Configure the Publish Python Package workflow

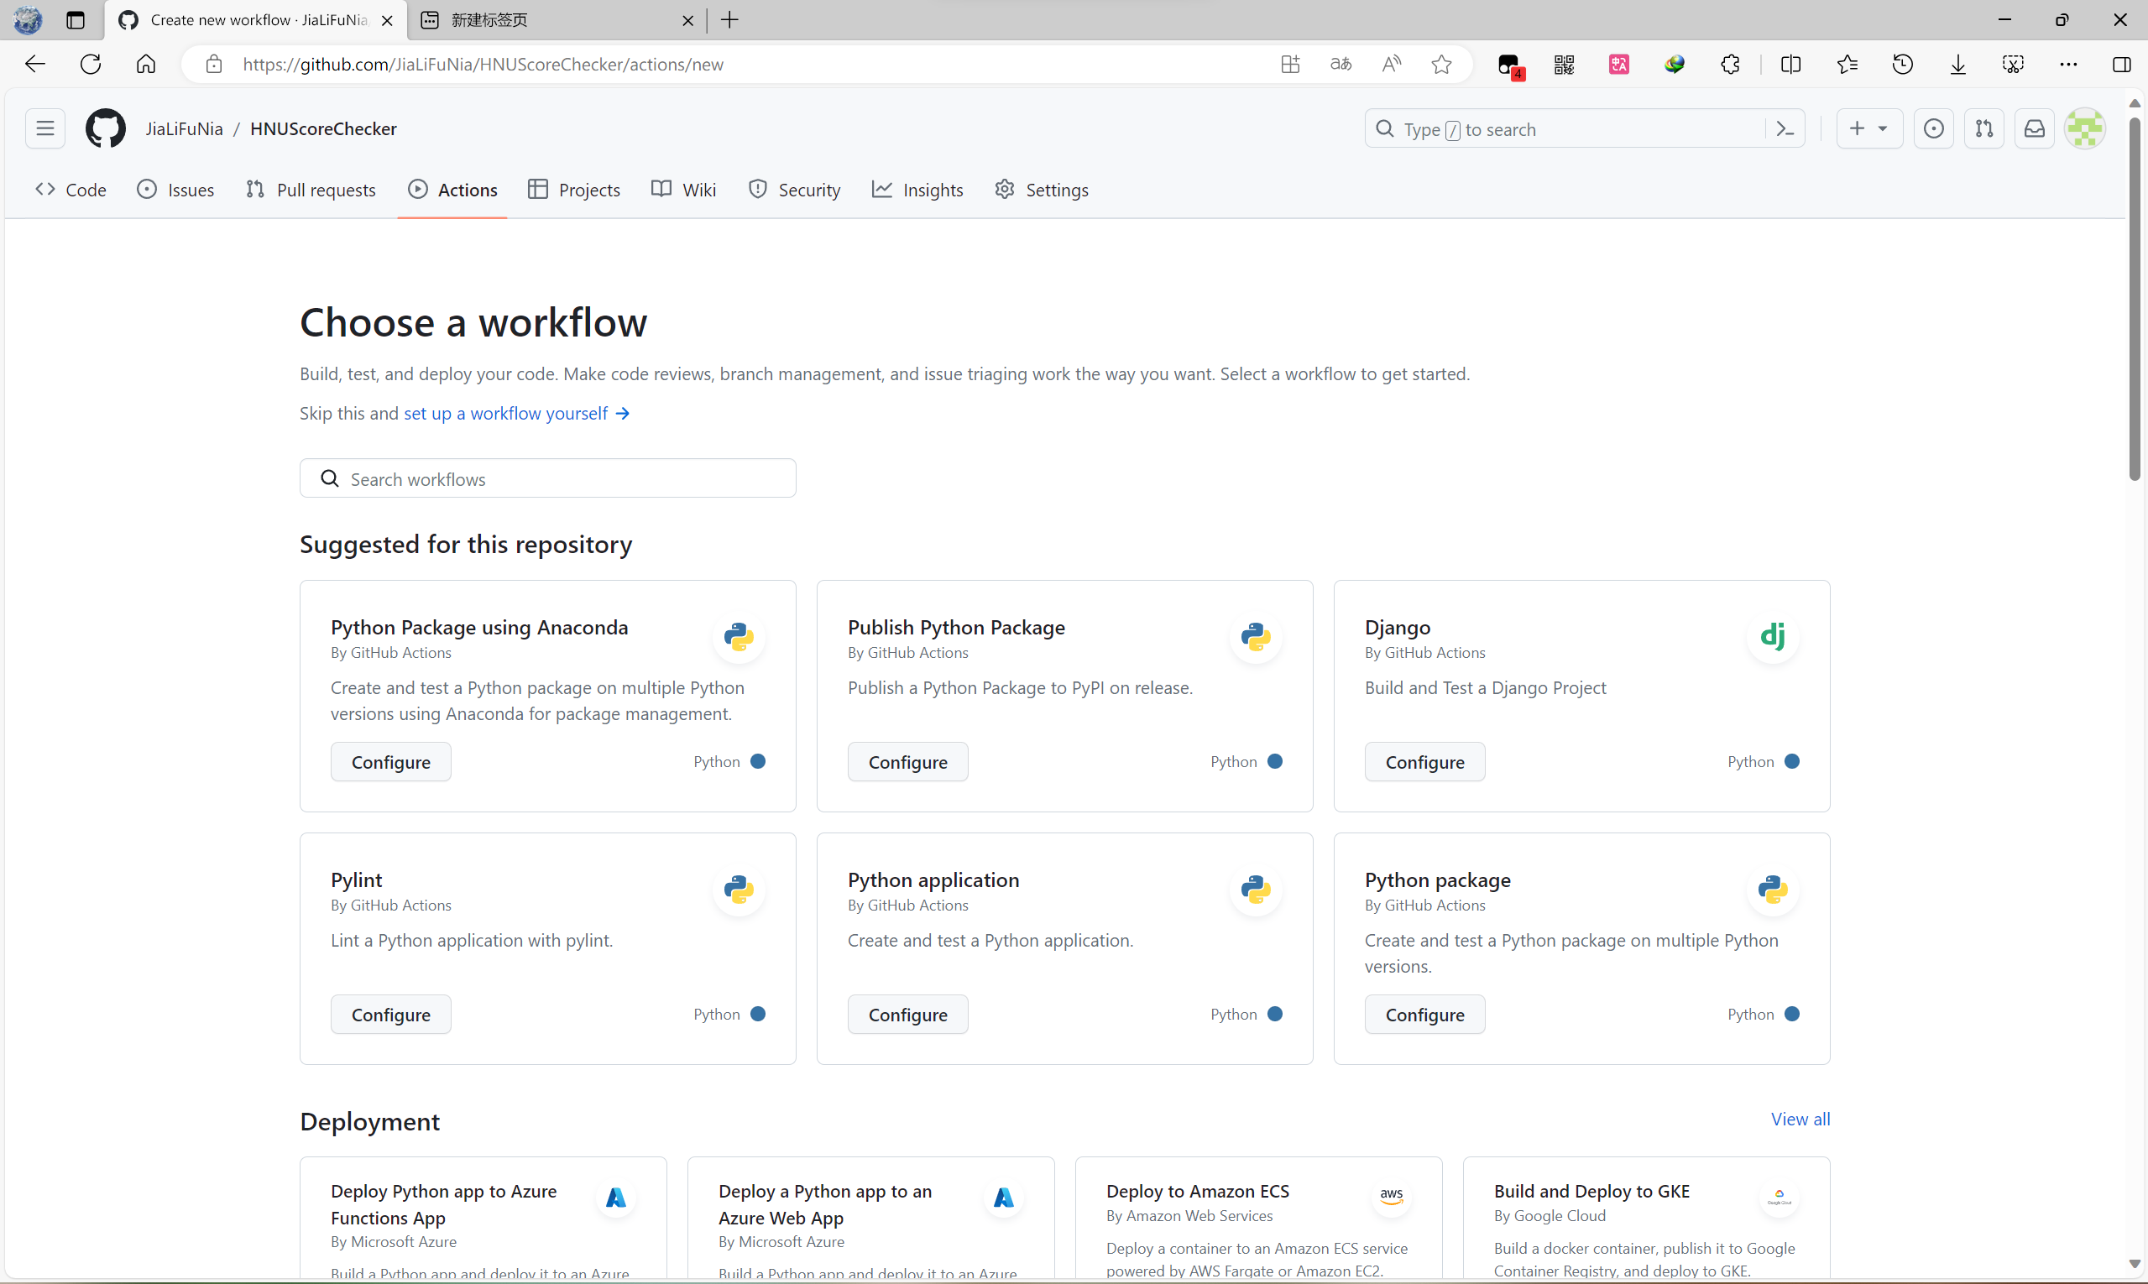point(907,762)
